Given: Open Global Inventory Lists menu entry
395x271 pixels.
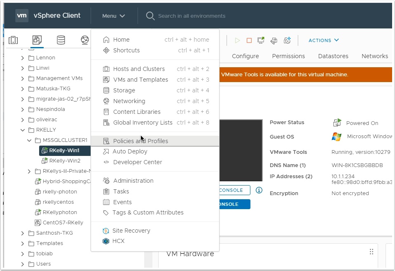Looking at the screenshot, I should coord(155,123).
